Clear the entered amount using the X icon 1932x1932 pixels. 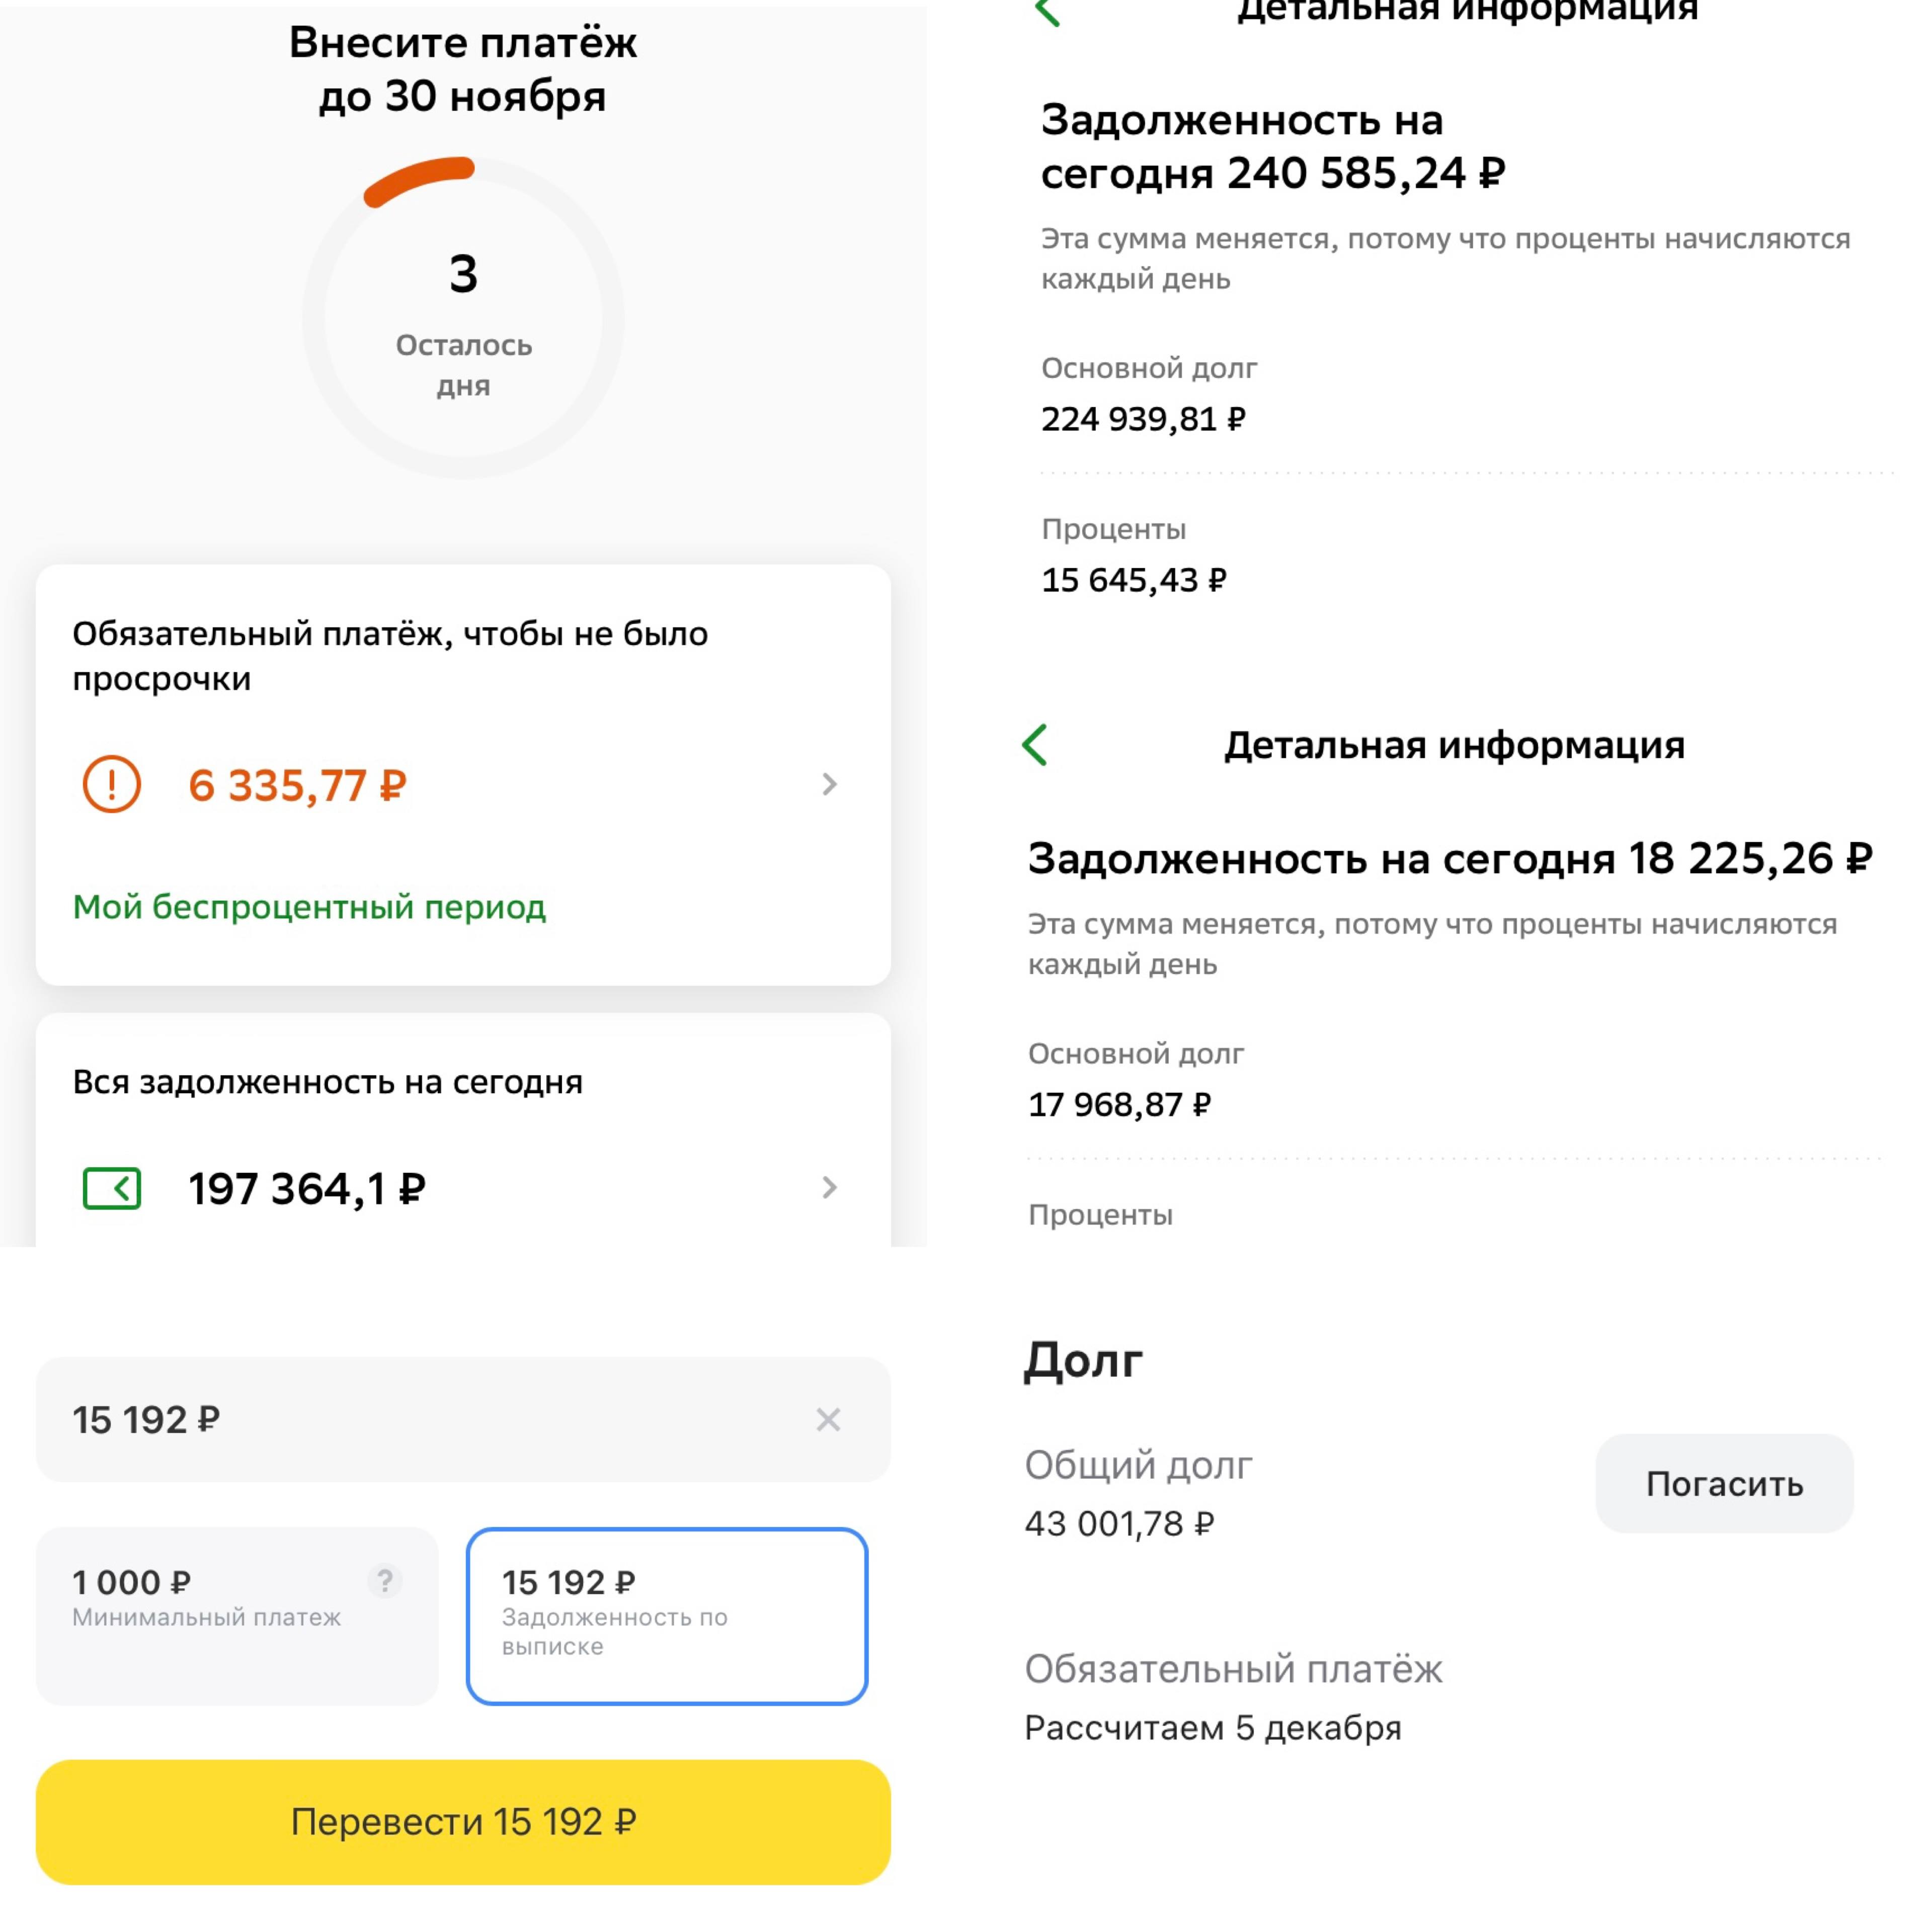click(828, 1420)
